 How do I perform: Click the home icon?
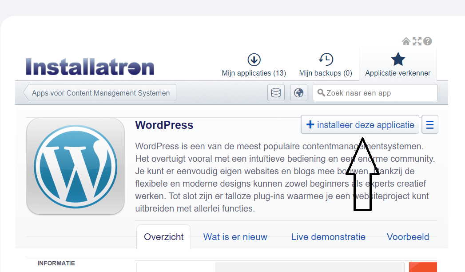click(406, 41)
